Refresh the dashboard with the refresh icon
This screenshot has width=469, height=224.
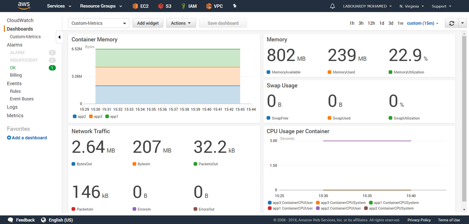point(451,23)
